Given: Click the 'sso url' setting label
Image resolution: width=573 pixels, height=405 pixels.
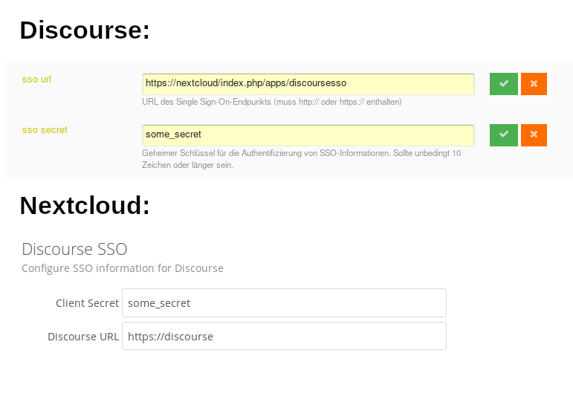Looking at the screenshot, I should 36,80.
